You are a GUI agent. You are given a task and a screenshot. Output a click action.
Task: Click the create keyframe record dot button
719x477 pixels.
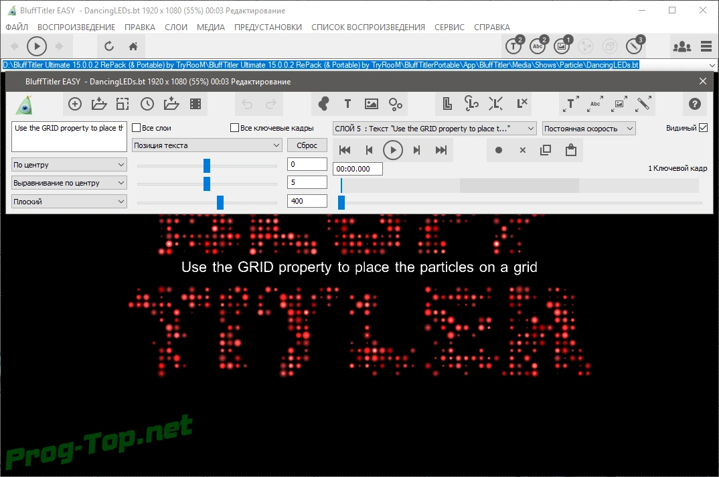(499, 150)
